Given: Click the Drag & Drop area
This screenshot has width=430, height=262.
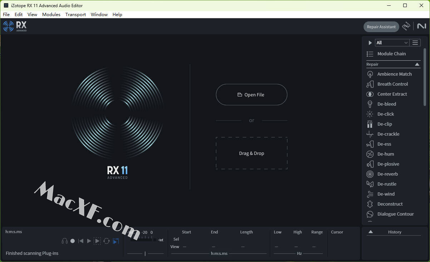Looking at the screenshot, I should tap(252, 153).
